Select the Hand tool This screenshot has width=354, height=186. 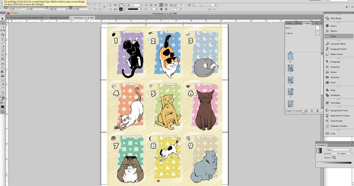(x=3, y=89)
